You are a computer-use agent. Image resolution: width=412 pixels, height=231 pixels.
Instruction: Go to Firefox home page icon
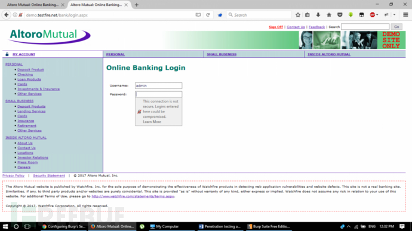point(329,15)
